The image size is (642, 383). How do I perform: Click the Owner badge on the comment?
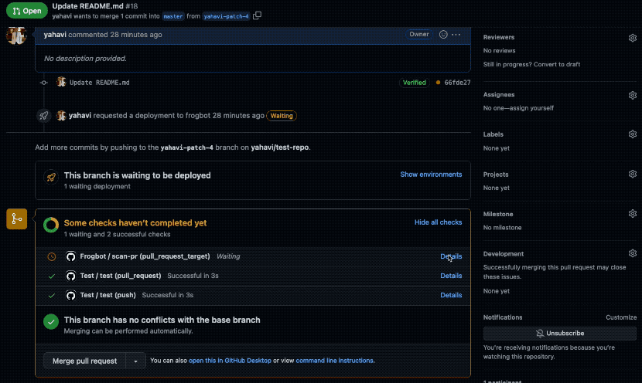point(419,34)
